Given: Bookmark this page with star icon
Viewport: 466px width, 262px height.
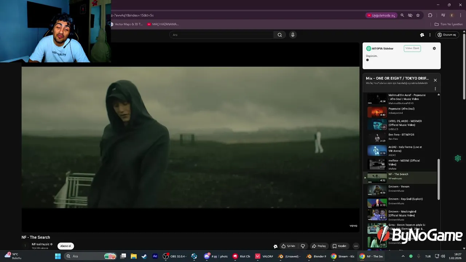Looking at the screenshot, I should tap(418, 15).
